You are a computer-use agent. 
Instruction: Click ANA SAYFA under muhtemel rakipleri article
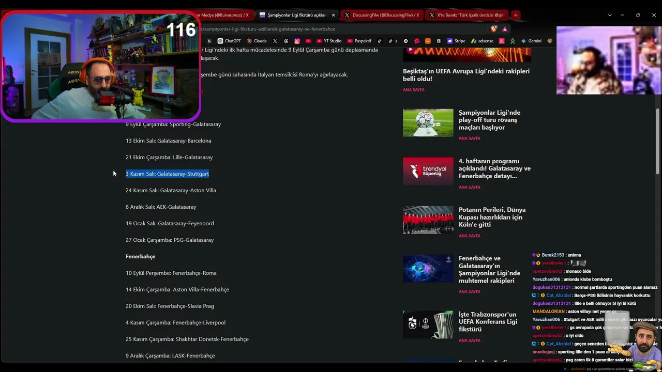470,291
